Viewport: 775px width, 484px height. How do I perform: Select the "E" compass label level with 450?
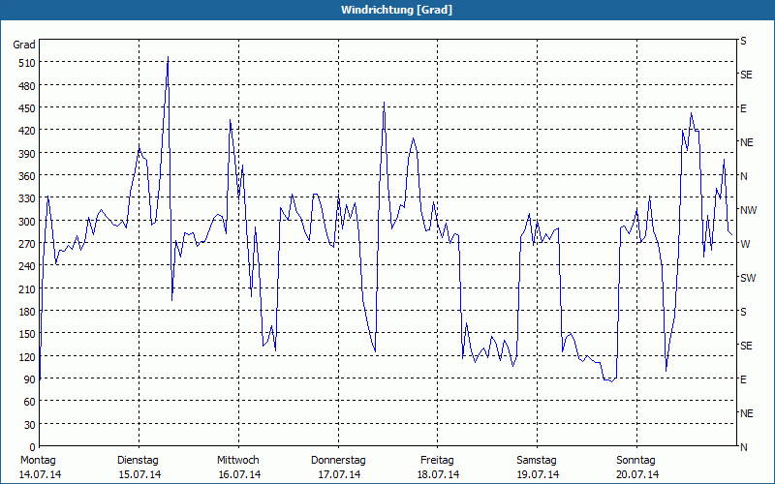(743, 108)
